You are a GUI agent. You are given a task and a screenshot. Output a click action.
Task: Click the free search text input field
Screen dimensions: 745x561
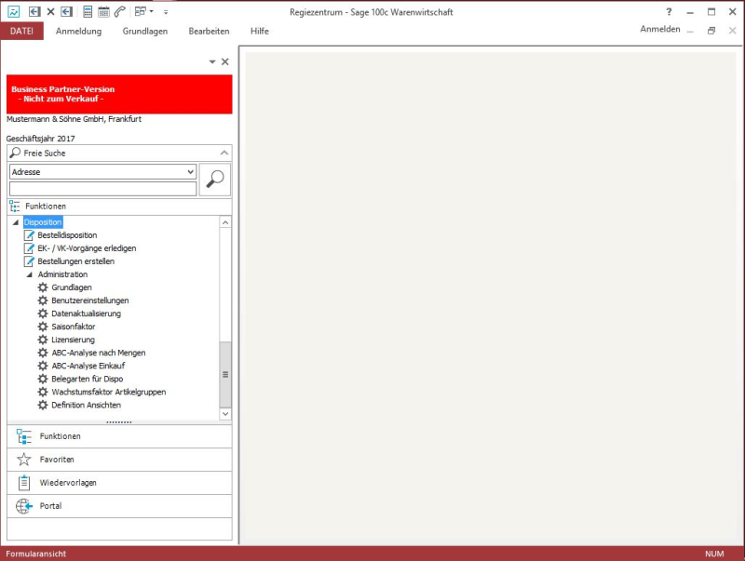click(102, 189)
